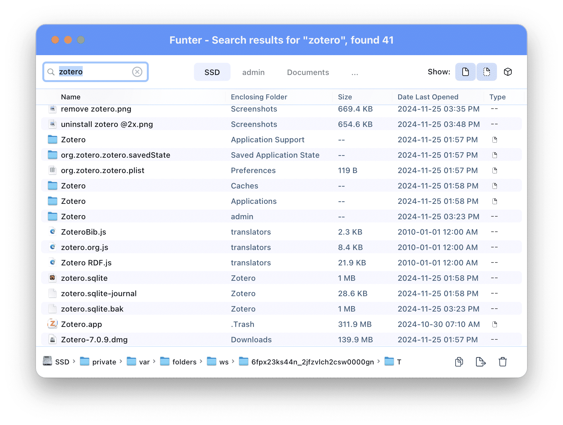
Task: Click the 21.9 KB size cell
Action: [x=352, y=263]
